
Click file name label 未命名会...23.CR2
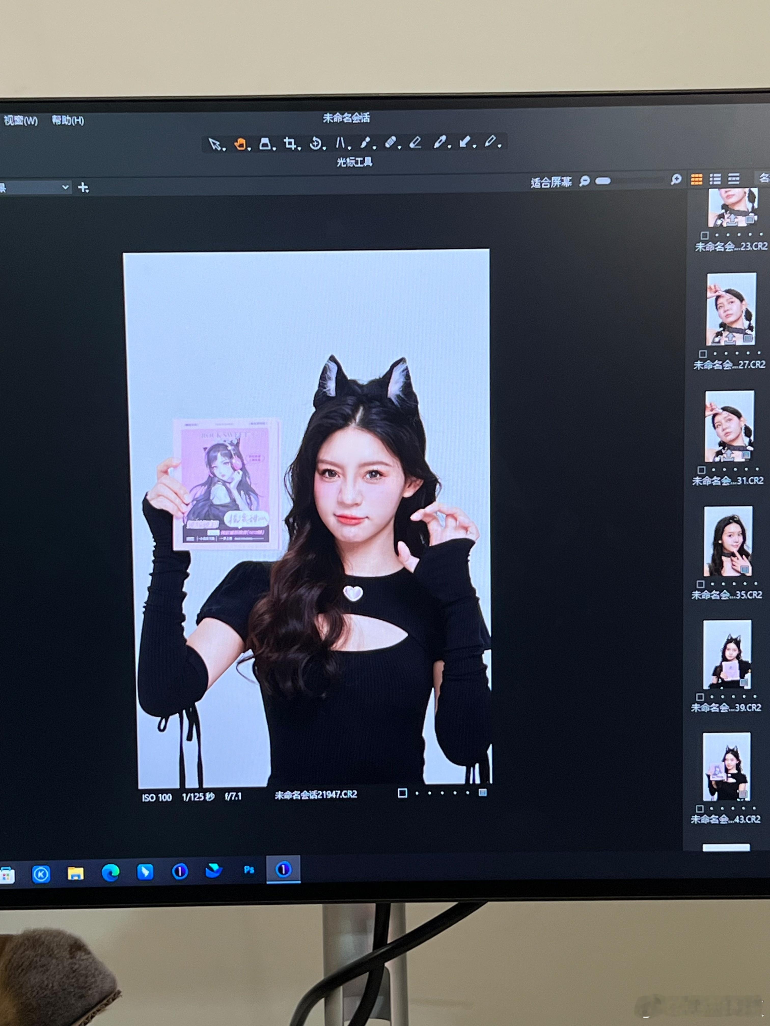click(731, 246)
